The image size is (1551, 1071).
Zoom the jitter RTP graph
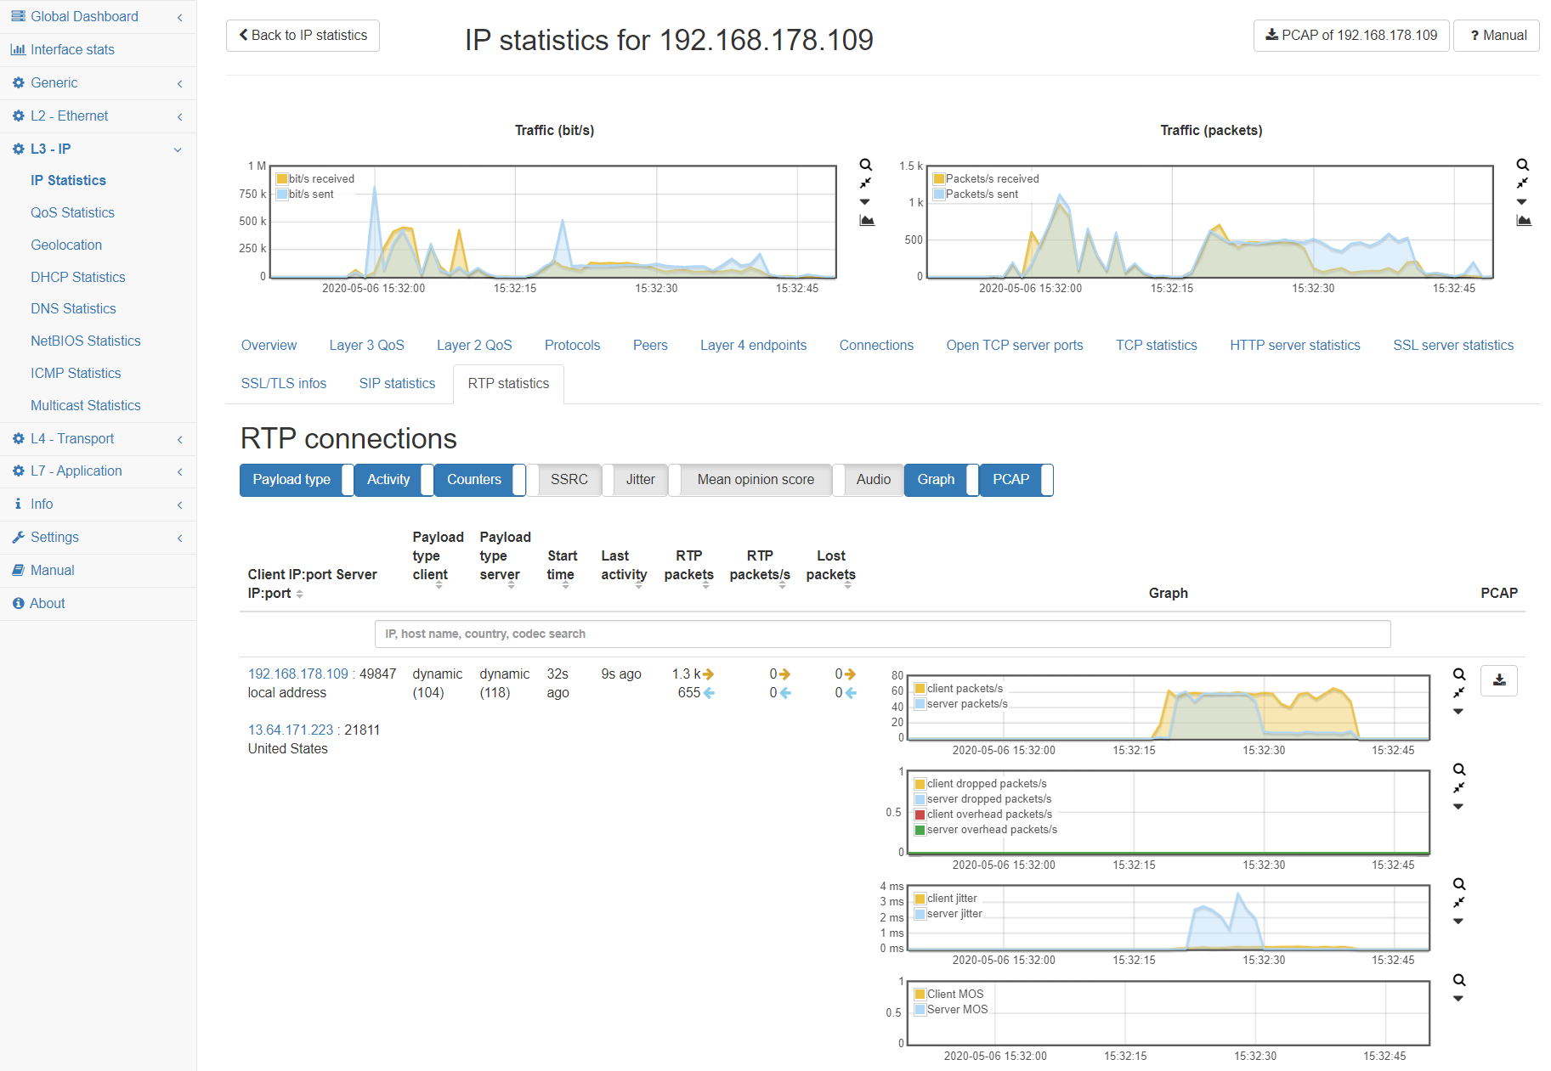(x=1459, y=884)
